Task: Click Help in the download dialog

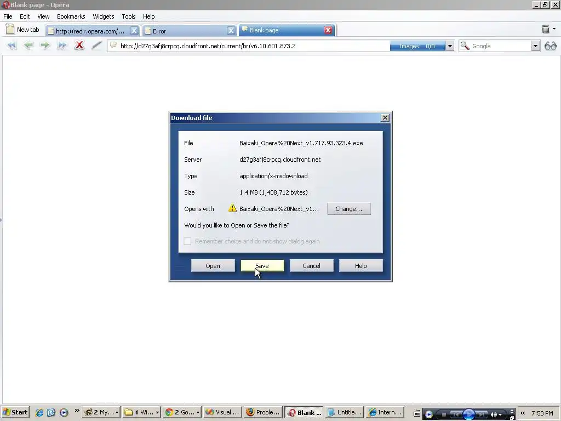Action: point(360,266)
